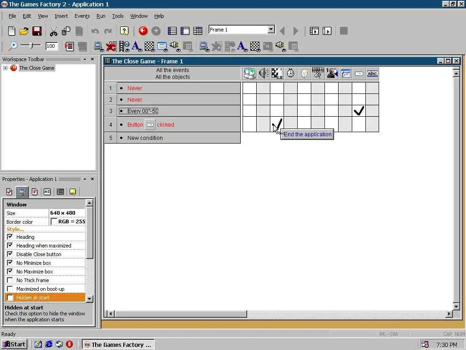Click The Games Factory taskbar button

pos(118,345)
